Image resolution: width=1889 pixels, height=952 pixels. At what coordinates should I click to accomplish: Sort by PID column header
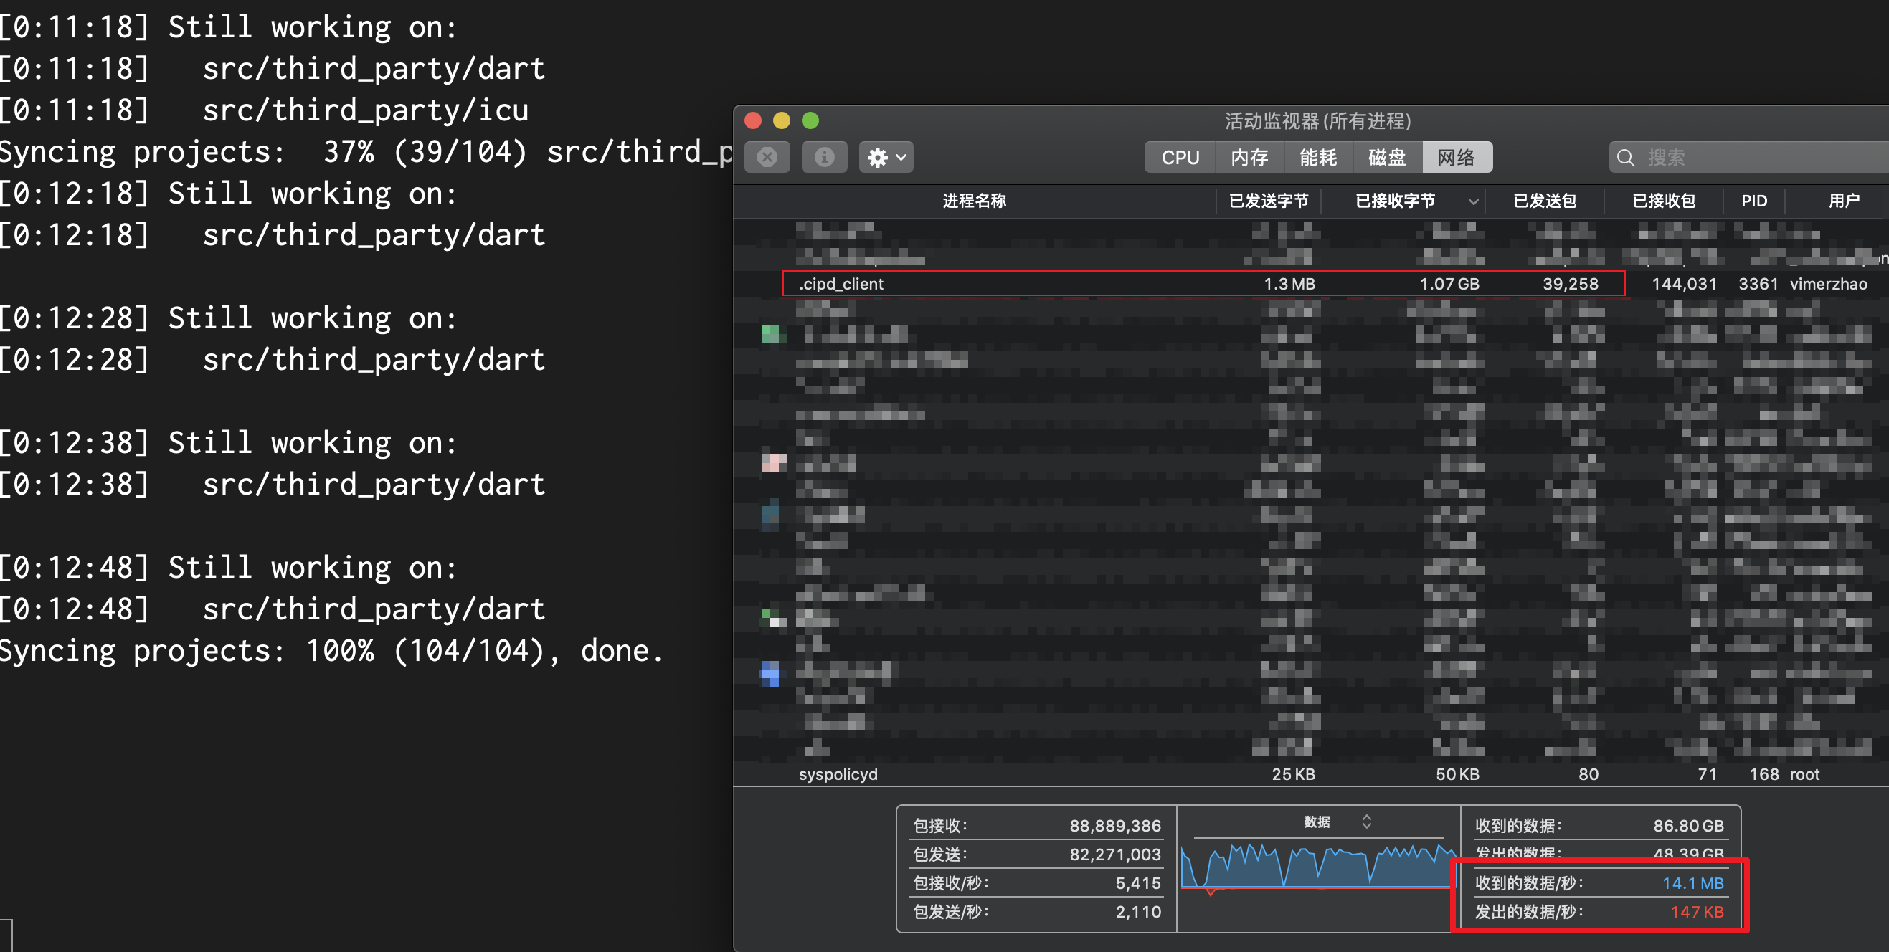[x=1754, y=201]
